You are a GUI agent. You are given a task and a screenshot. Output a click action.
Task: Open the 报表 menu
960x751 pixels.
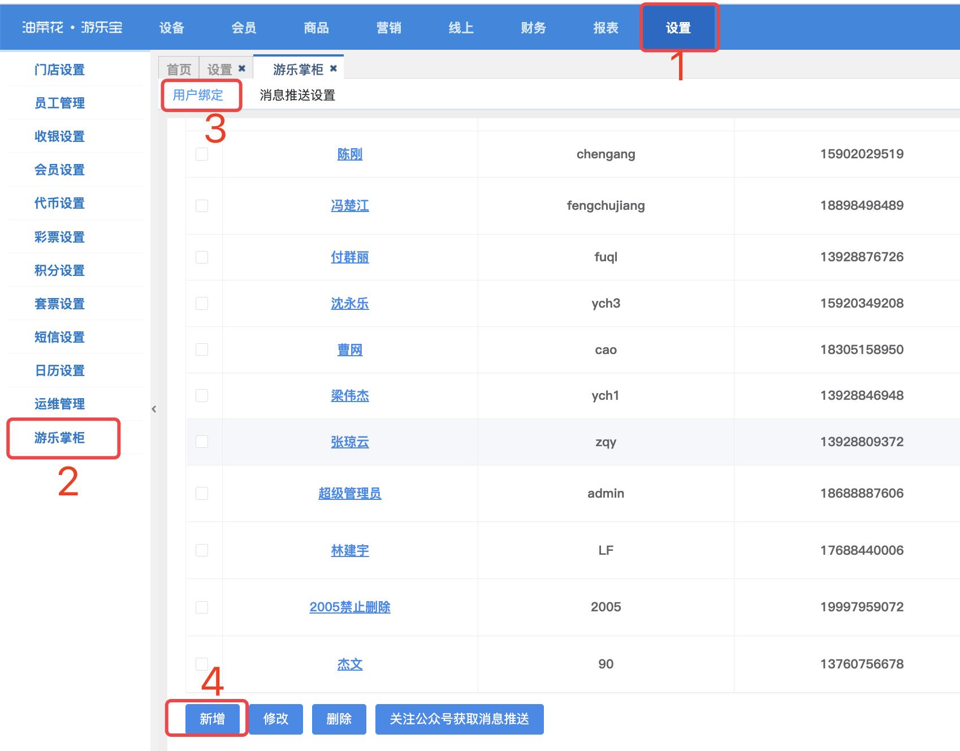click(606, 28)
